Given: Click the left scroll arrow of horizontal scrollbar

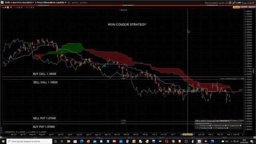Looking at the screenshot, I should [1, 137].
